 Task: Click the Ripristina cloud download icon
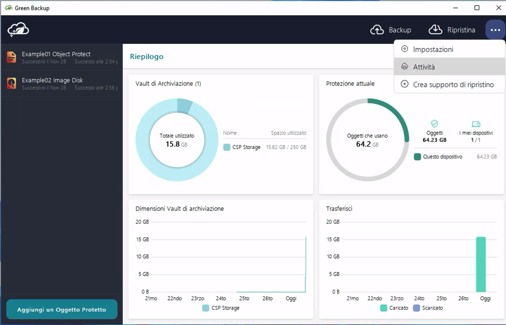coord(435,30)
